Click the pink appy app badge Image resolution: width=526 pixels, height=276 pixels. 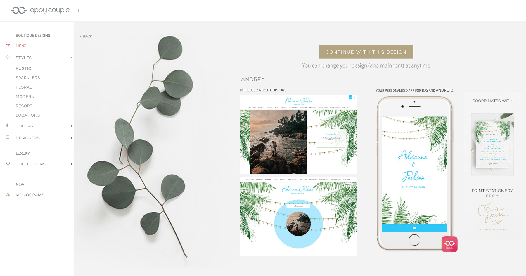pyautogui.click(x=449, y=244)
